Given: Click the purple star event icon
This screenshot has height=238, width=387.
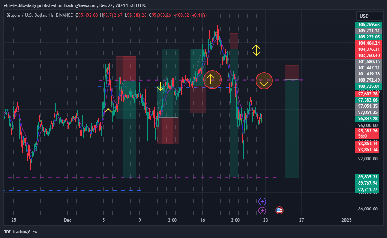Looking at the screenshot, I should (x=262, y=202).
